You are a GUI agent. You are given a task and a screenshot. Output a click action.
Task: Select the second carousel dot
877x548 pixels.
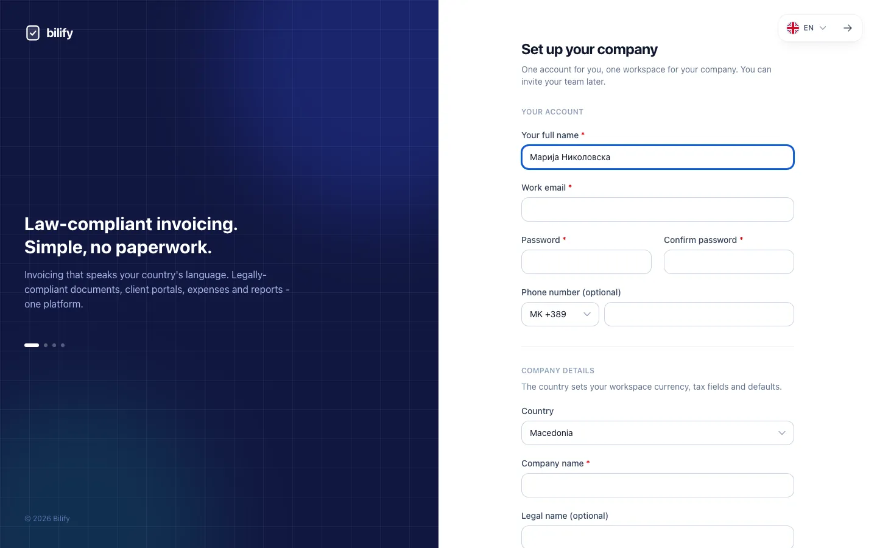(46, 345)
